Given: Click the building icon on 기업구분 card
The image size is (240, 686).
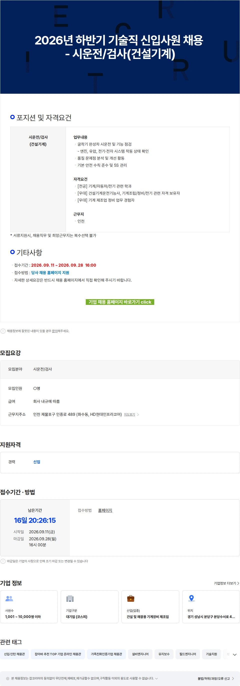Looking at the screenshot, I should coord(70,599).
